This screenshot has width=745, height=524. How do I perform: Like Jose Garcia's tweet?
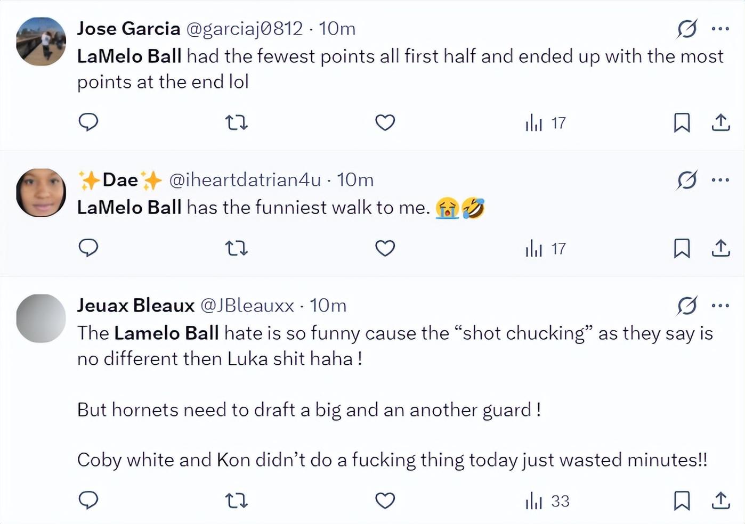(x=385, y=122)
